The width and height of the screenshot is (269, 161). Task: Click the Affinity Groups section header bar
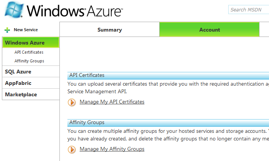pyautogui.click(x=168, y=123)
